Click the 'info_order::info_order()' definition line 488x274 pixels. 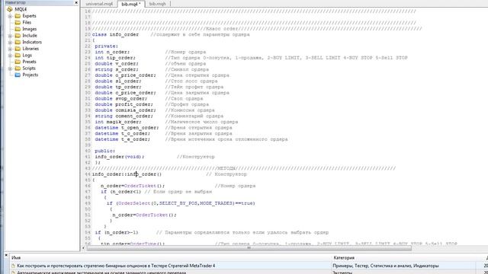coord(127,174)
